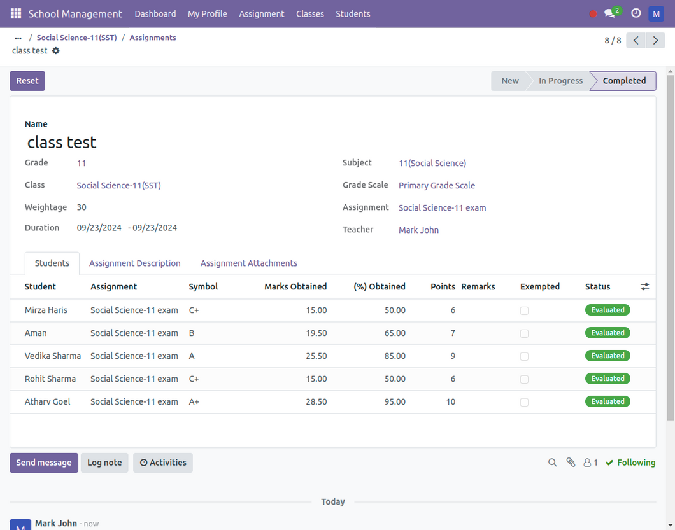675x530 pixels.
Task: Switch to the Assignment Description tab
Action: click(134, 263)
